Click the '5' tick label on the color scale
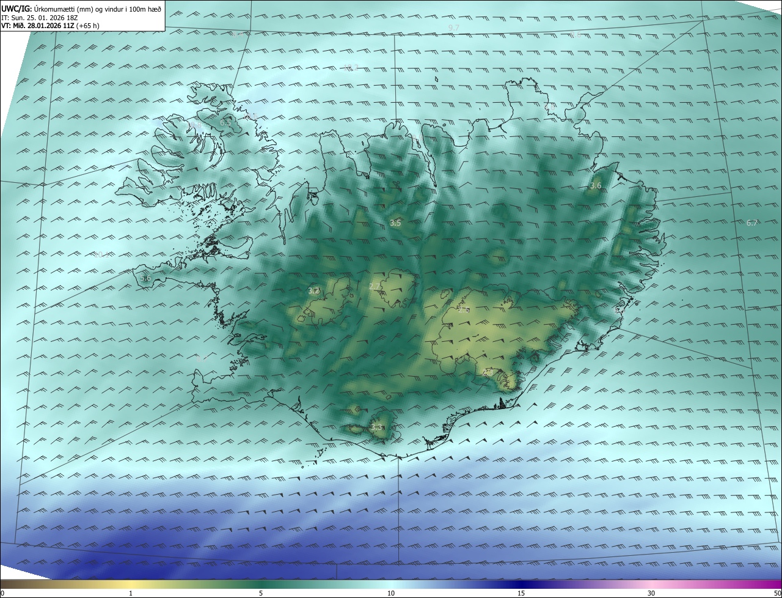 tap(261, 593)
